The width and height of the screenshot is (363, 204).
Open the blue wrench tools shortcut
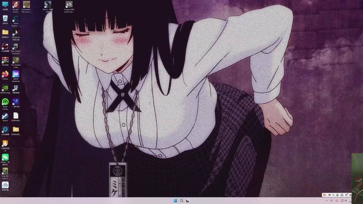pyautogui.click(x=16, y=103)
